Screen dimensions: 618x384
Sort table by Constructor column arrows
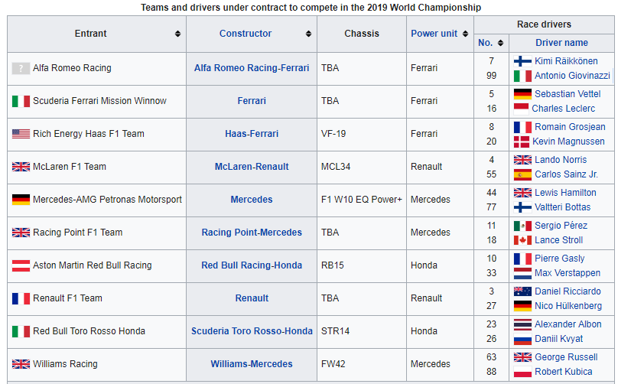point(308,34)
